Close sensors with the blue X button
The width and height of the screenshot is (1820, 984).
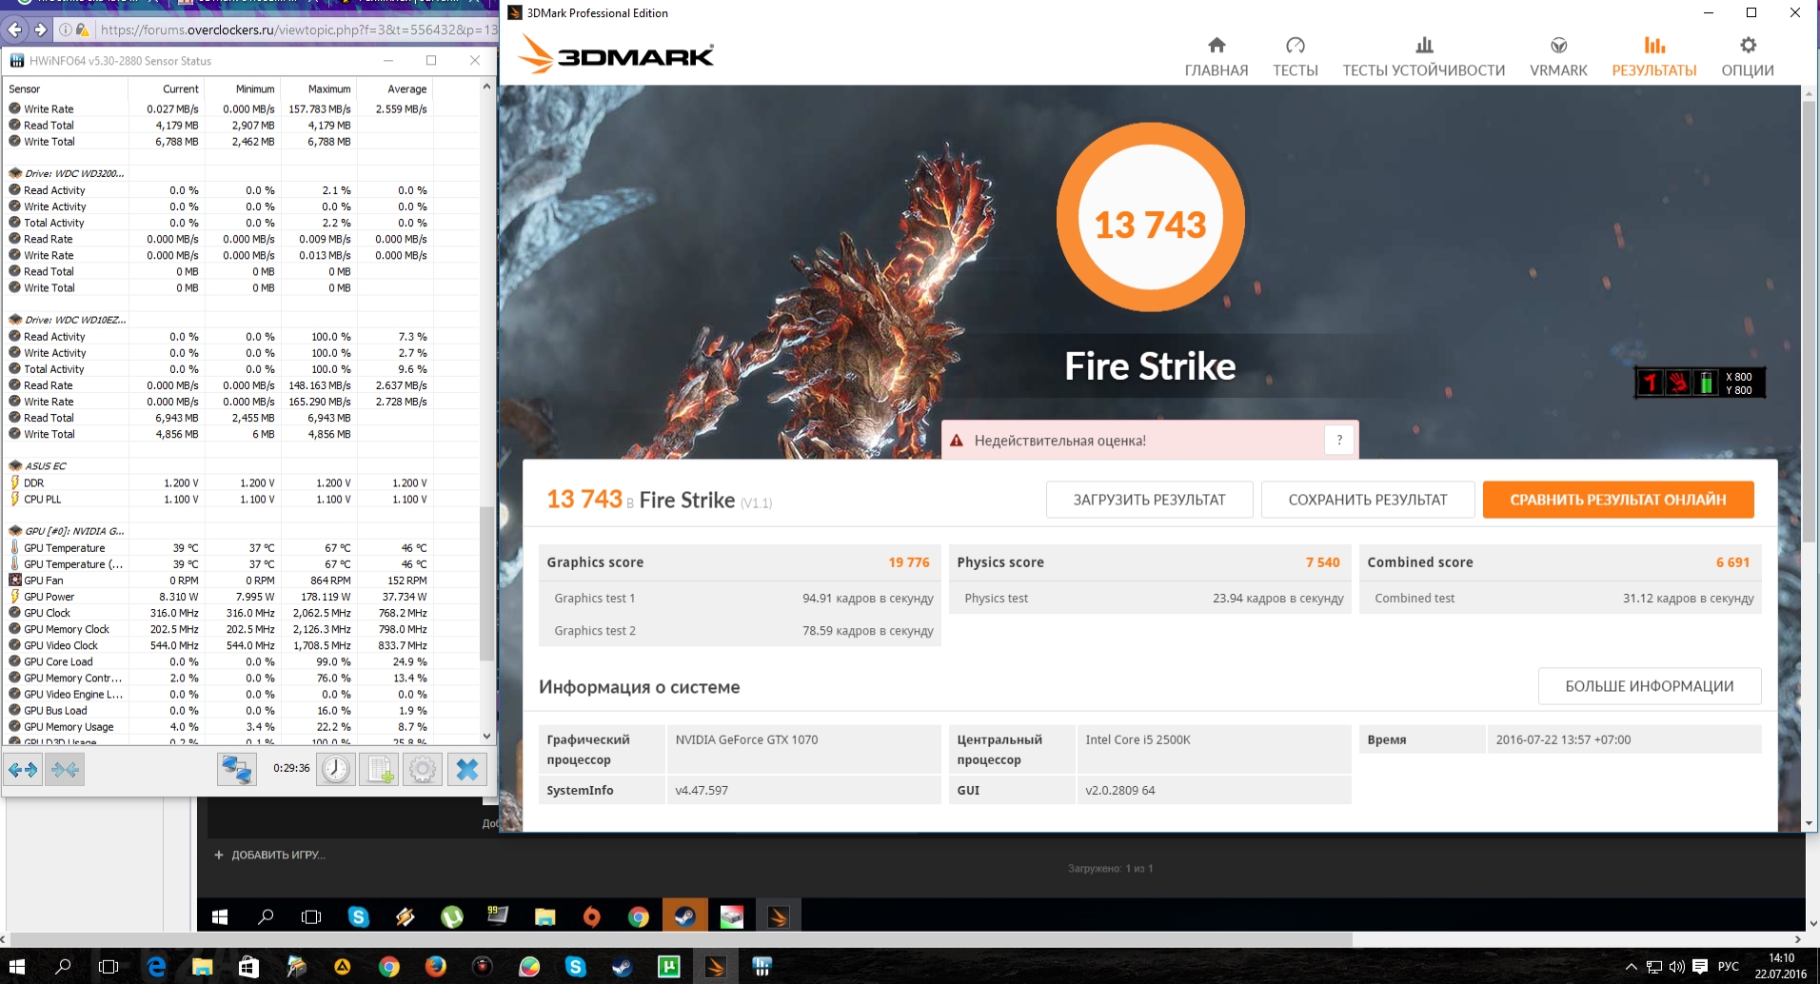pyautogui.click(x=467, y=769)
